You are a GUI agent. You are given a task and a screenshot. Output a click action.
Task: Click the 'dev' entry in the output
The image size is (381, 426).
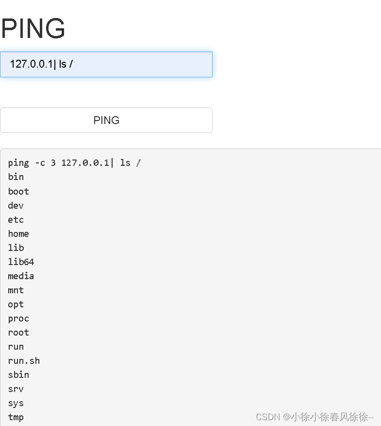pos(16,205)
